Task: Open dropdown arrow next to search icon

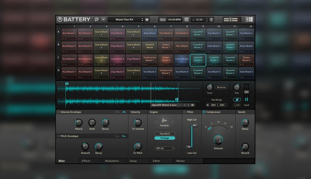Action: tap(103, 19)
